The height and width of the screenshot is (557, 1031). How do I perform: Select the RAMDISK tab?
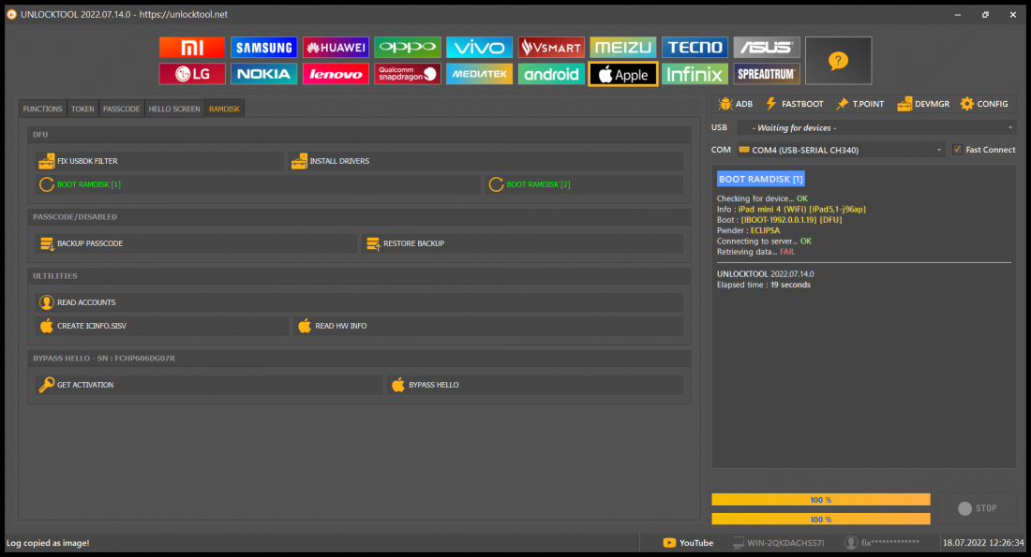pos(224,109)
